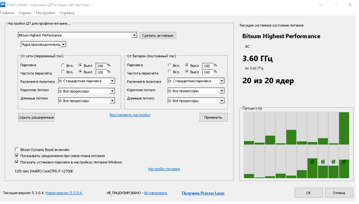Click the Новая версия: 5.3.0.4. link

point(64,193)
